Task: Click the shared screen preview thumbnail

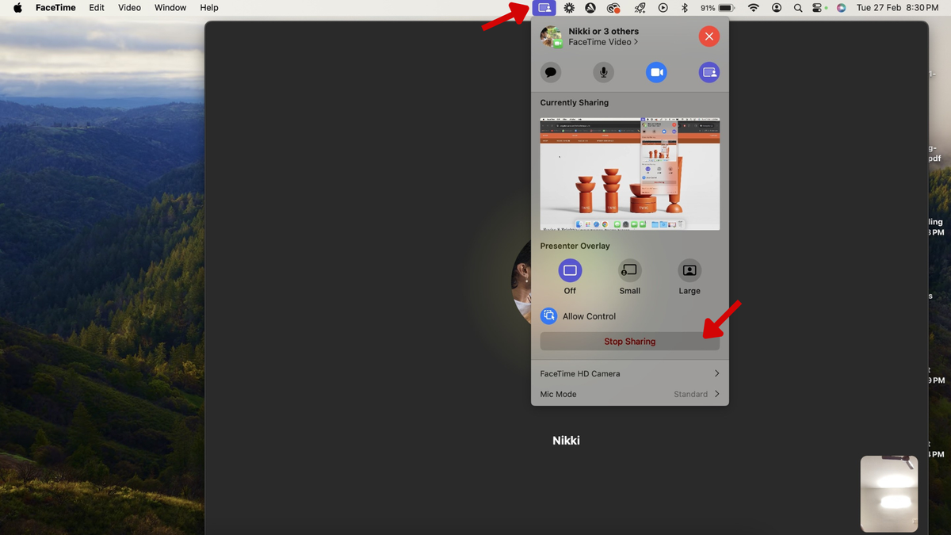Action: [x=629, y=174]
